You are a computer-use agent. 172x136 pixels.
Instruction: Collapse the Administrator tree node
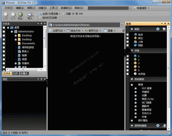(12, 32)
